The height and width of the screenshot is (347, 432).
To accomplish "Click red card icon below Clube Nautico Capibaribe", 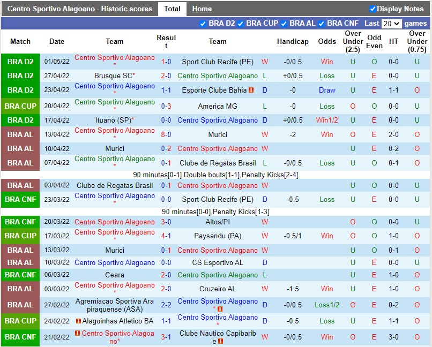I will point(220,342).
